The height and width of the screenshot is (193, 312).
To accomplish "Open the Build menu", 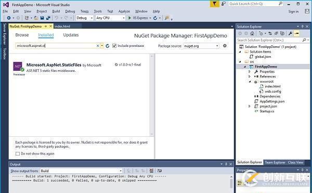I will pos(56,11).
